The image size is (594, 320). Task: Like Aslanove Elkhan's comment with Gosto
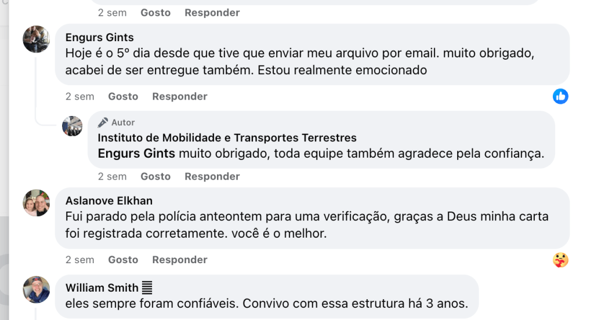[123, 260]
